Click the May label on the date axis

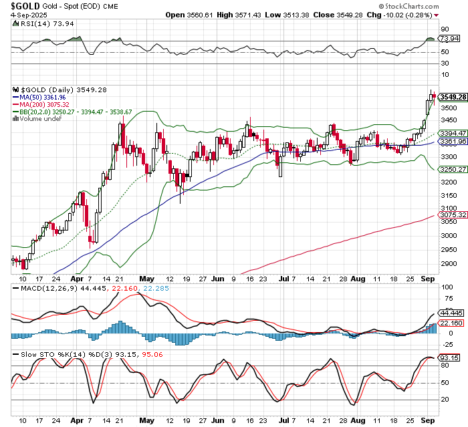146,277
